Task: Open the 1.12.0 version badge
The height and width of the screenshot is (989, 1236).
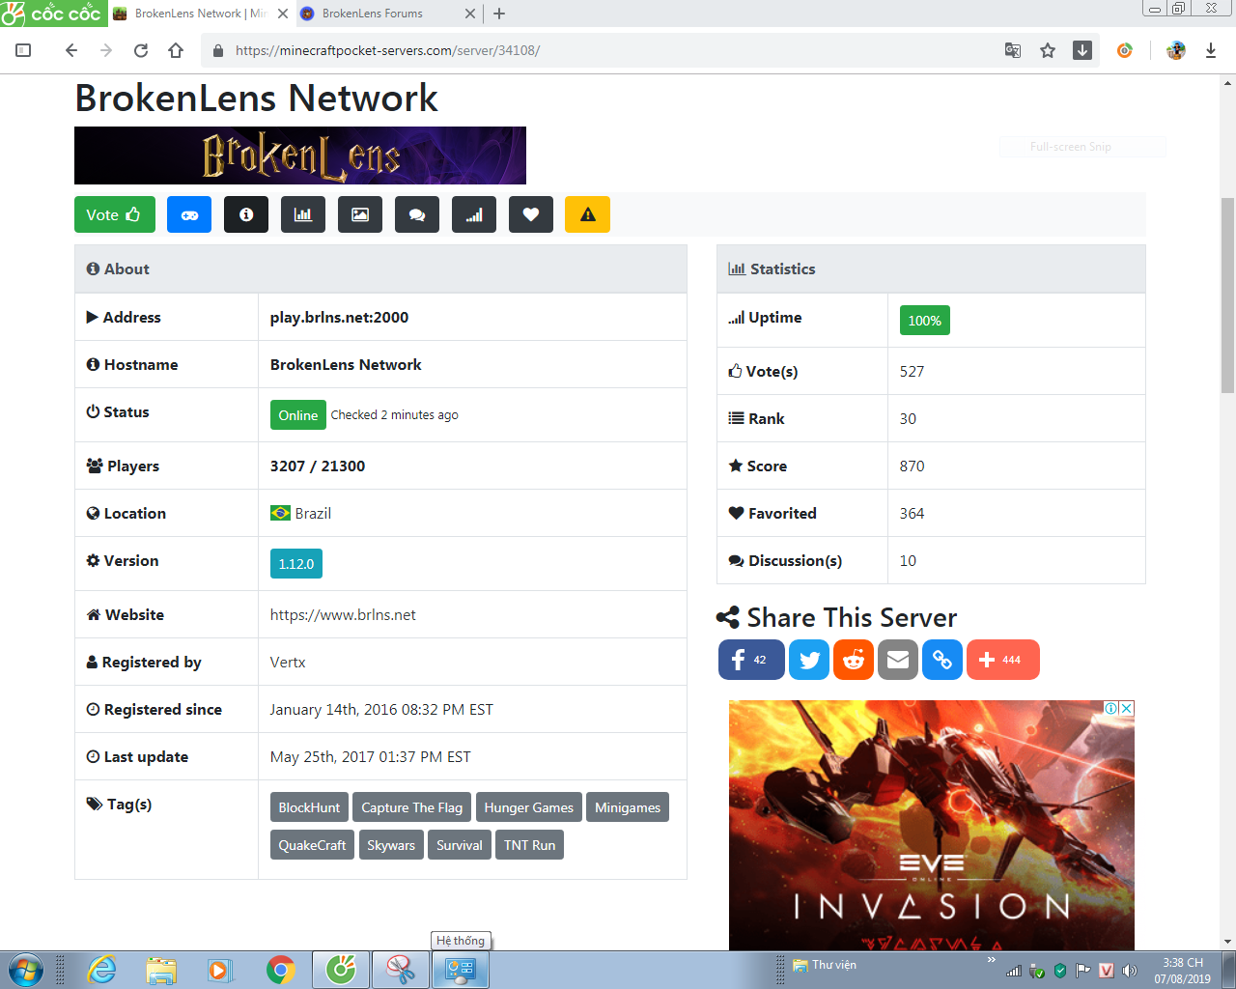Action: pyautogui.click(x=296, y=564)
